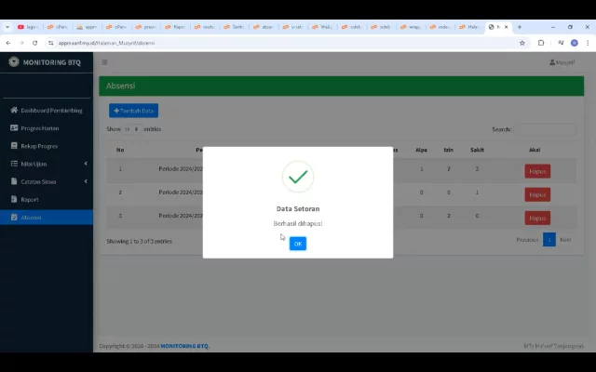Toggle the hamburger sidebar menu icon

click(x=104, y=62)
